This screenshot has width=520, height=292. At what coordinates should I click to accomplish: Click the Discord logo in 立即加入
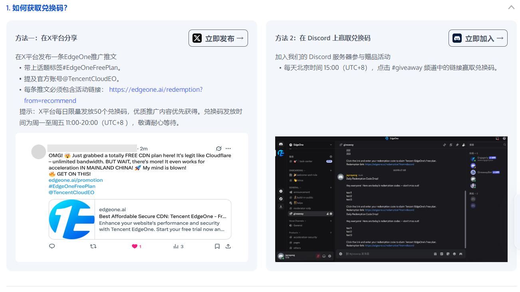pos(457,38)
